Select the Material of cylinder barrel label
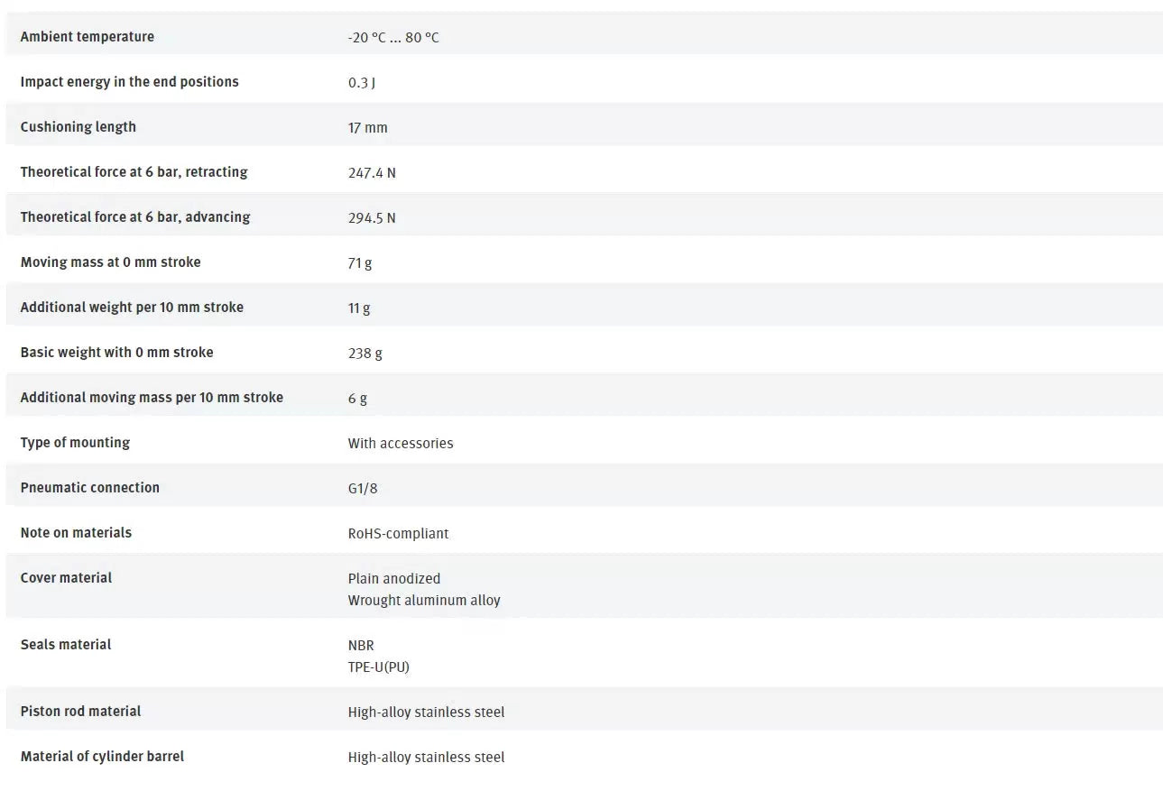 pos(102,757)
